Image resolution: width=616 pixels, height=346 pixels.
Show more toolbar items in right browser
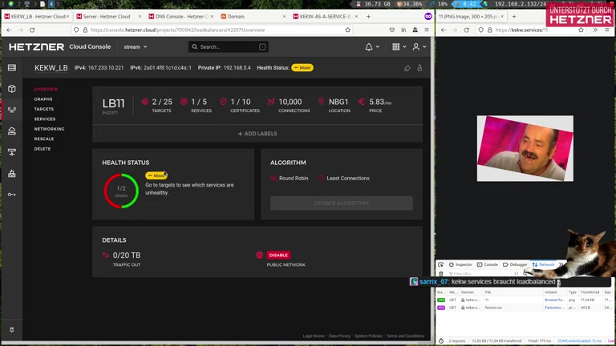(596, 30)
